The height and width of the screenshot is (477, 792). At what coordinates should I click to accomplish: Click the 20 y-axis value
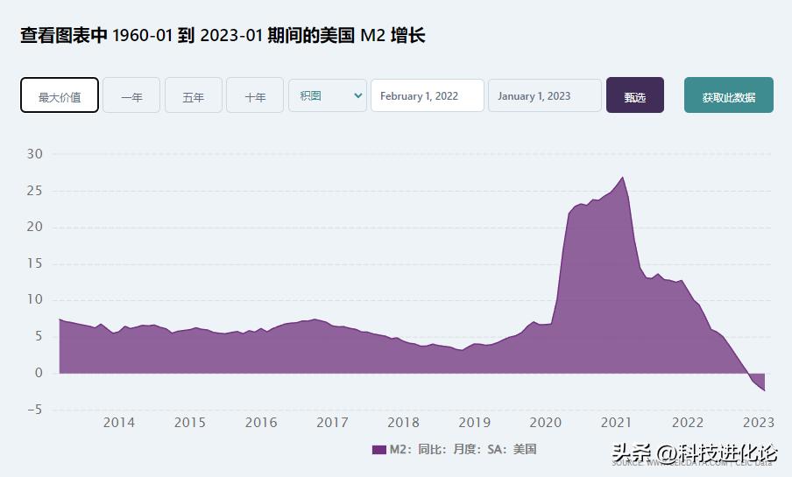pos(35,228)
